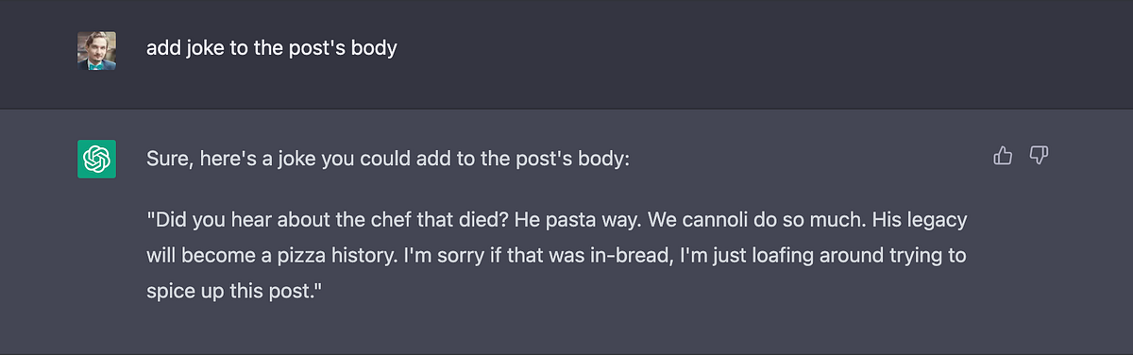Image resolution: width=1133 pixels, height=355 pixels.
Task: Click the thumbs down icon on the response
Action: tap(1040, 156)
